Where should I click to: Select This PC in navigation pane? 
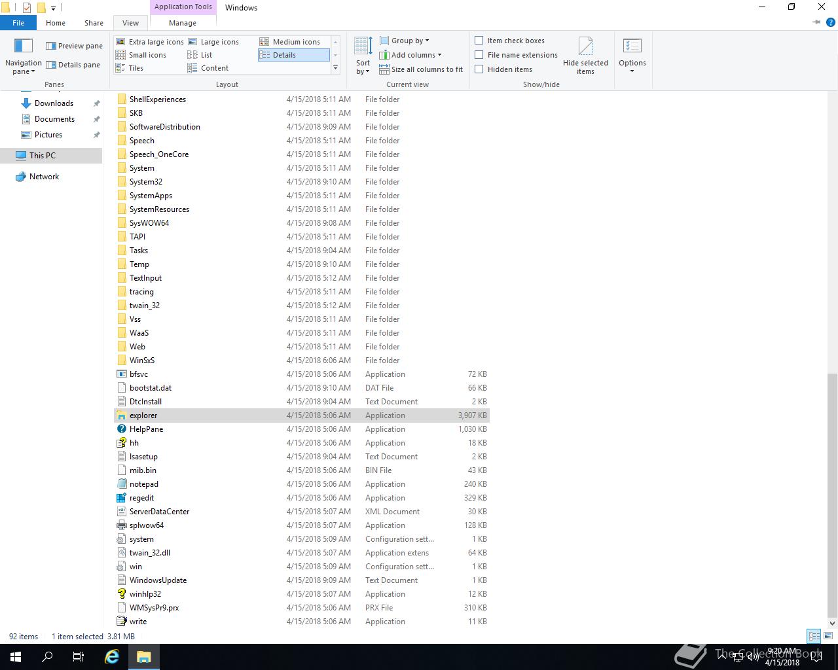click(43, 156)
